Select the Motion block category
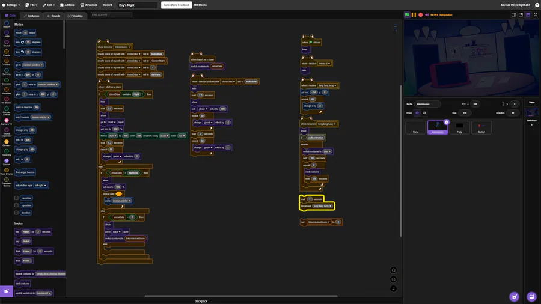541x304 pixels. pos(6,24)
